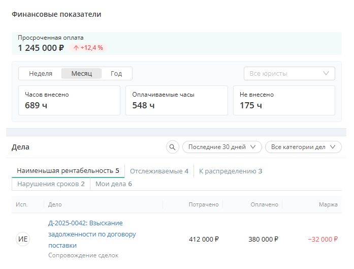Select the Неделя period option

click(x=41, y=73)
